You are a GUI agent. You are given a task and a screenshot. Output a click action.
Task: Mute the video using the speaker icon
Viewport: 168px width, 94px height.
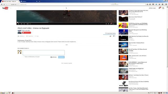[24, 24]
